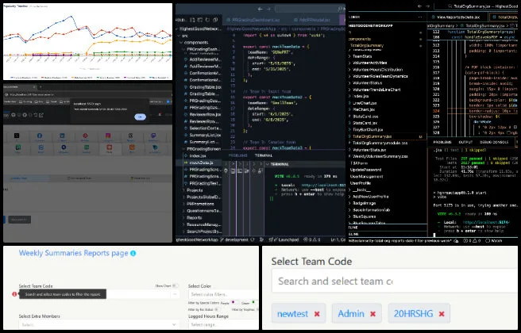Expand the Select Extra Members dropdown
The image size is (521, 333).
pyautogui.click(x=95, y=324)
